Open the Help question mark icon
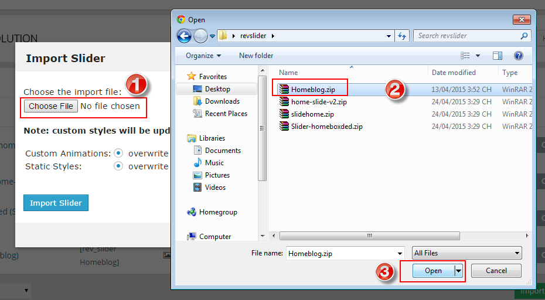 pos(518,56)
